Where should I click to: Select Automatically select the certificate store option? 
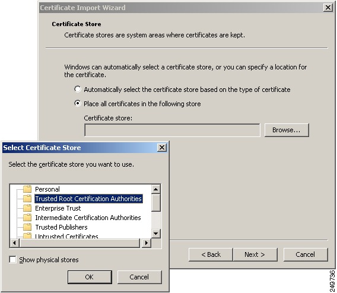(x=78, y=89)
